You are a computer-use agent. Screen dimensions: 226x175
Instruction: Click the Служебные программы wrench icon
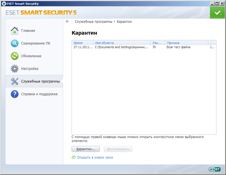pos(15,81)
